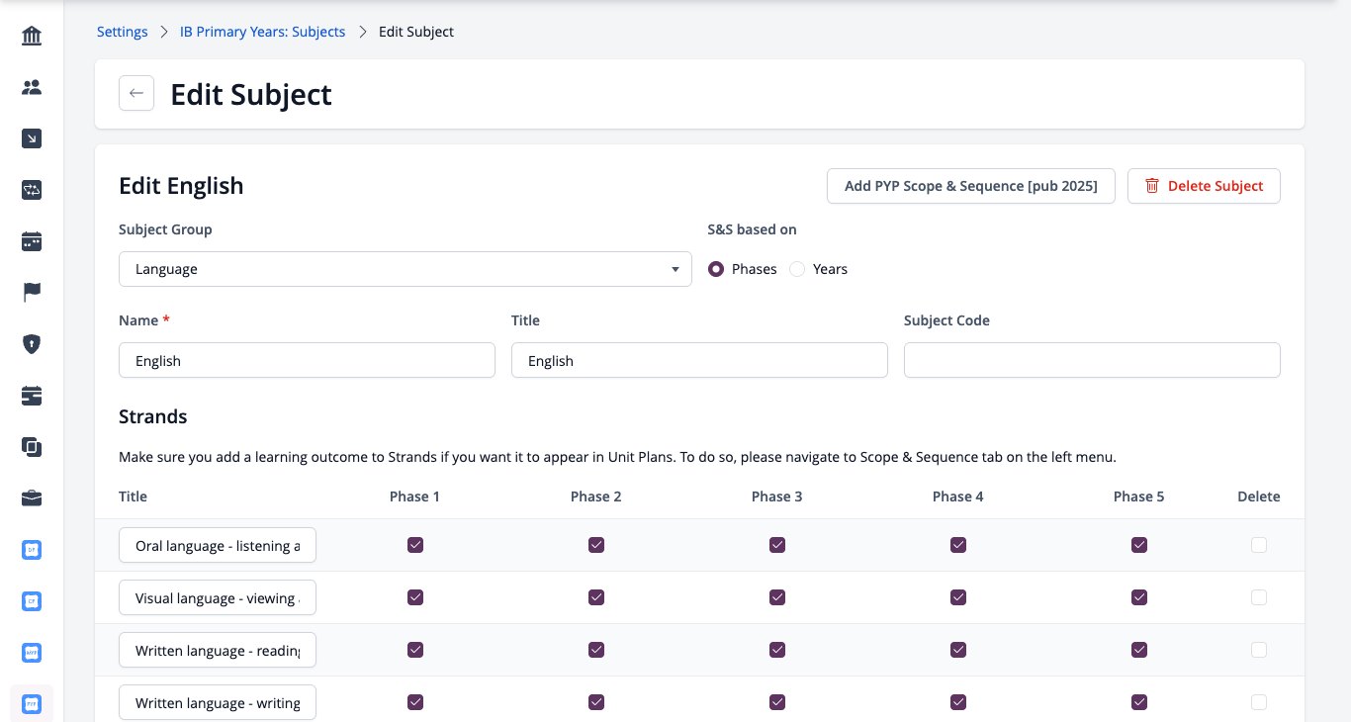
Task: Click the back arrow beside Edit Subject
Action: [136, 94]
